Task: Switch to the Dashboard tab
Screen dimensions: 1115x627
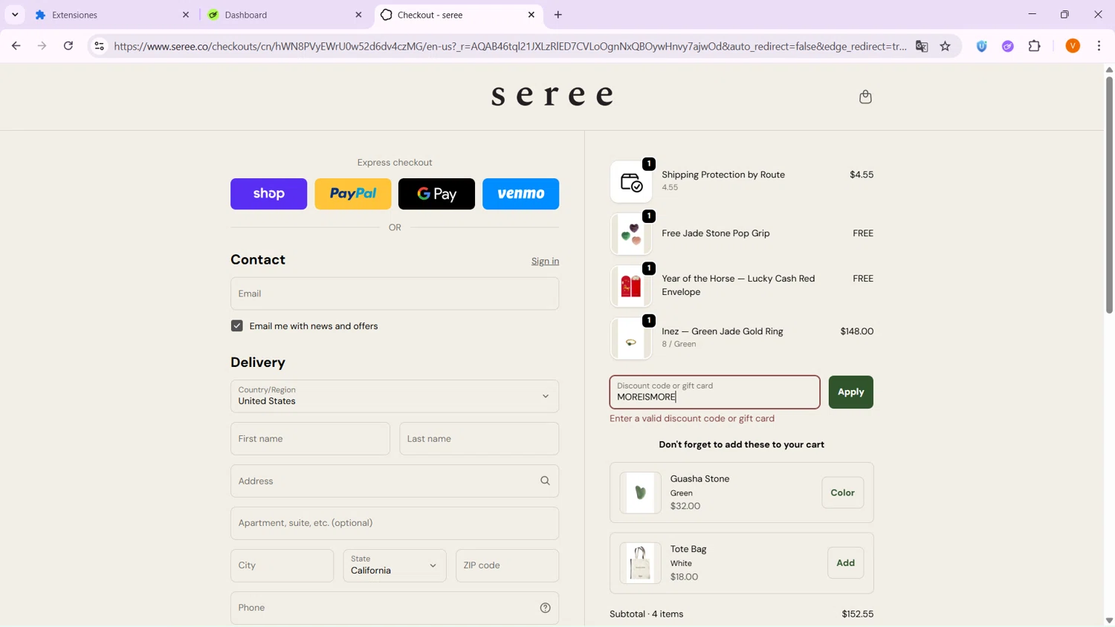Action: tap(285, 15)
